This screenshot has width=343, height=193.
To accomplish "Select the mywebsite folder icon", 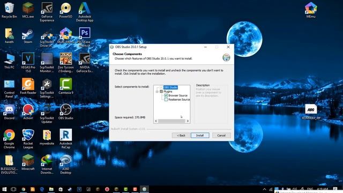I will [x=47, y=137].
